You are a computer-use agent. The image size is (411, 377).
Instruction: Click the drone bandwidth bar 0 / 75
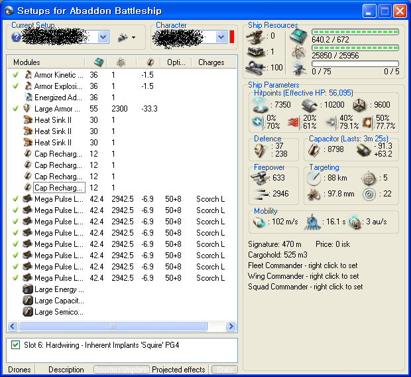click(x=355, y=64)
